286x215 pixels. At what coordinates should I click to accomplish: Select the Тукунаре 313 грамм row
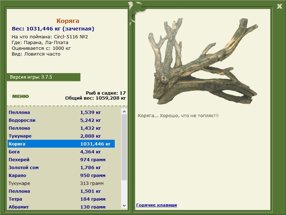[x=61, y=183]
